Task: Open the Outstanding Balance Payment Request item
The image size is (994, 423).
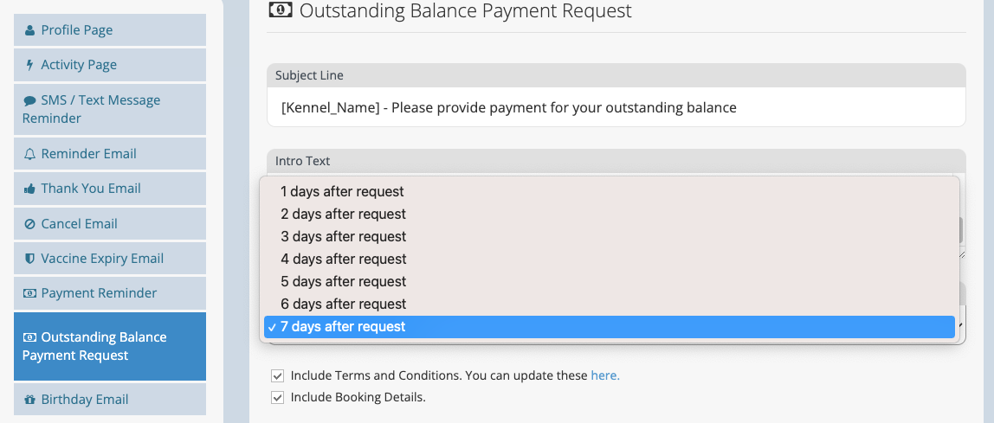Action: coord(110,346)
